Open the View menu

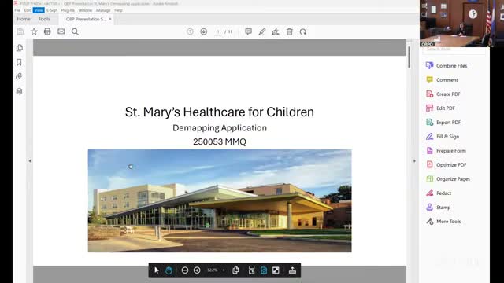(x=39, y=10)
